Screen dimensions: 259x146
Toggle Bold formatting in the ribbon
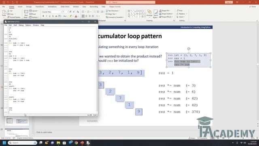[x=43, y=16]
